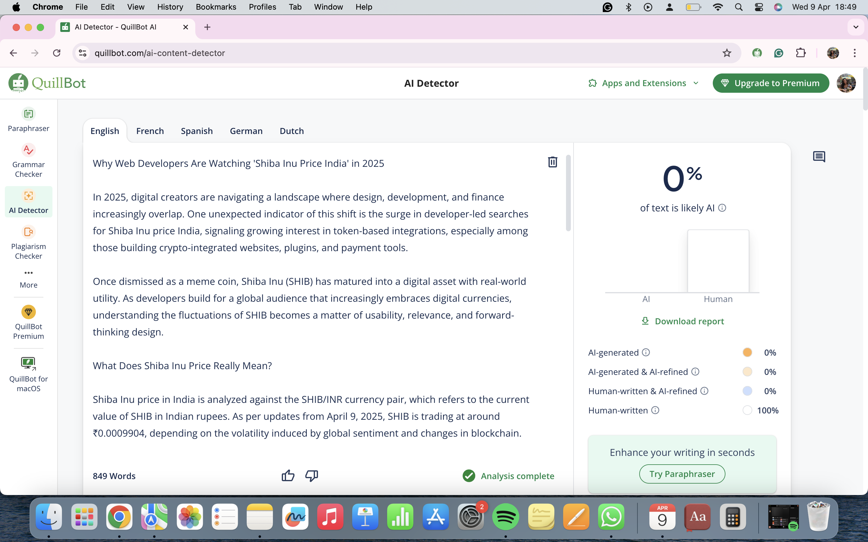Switch to the Spanish tab

(197, 131)
